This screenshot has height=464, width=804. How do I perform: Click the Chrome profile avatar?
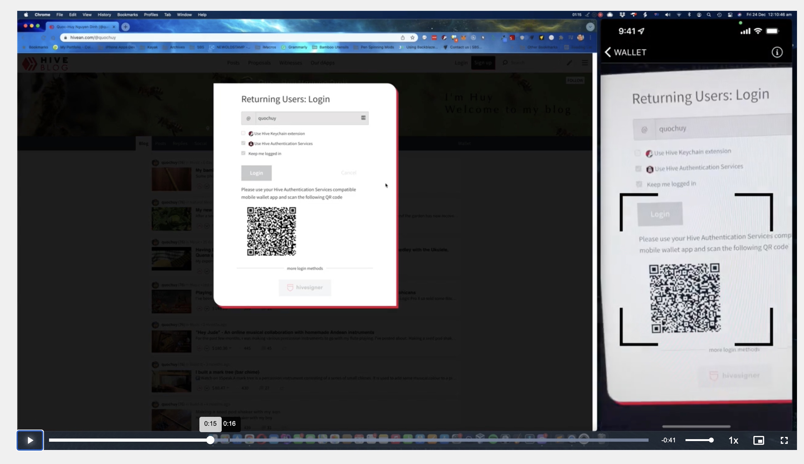pyautogui.click(x=580, y=38)
